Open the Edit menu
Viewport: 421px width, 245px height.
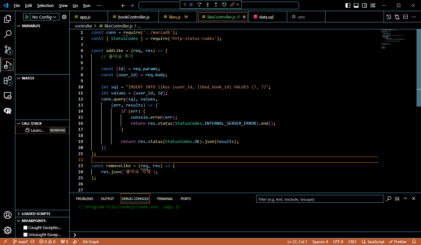pyautogui.click(x=28, y=5)
